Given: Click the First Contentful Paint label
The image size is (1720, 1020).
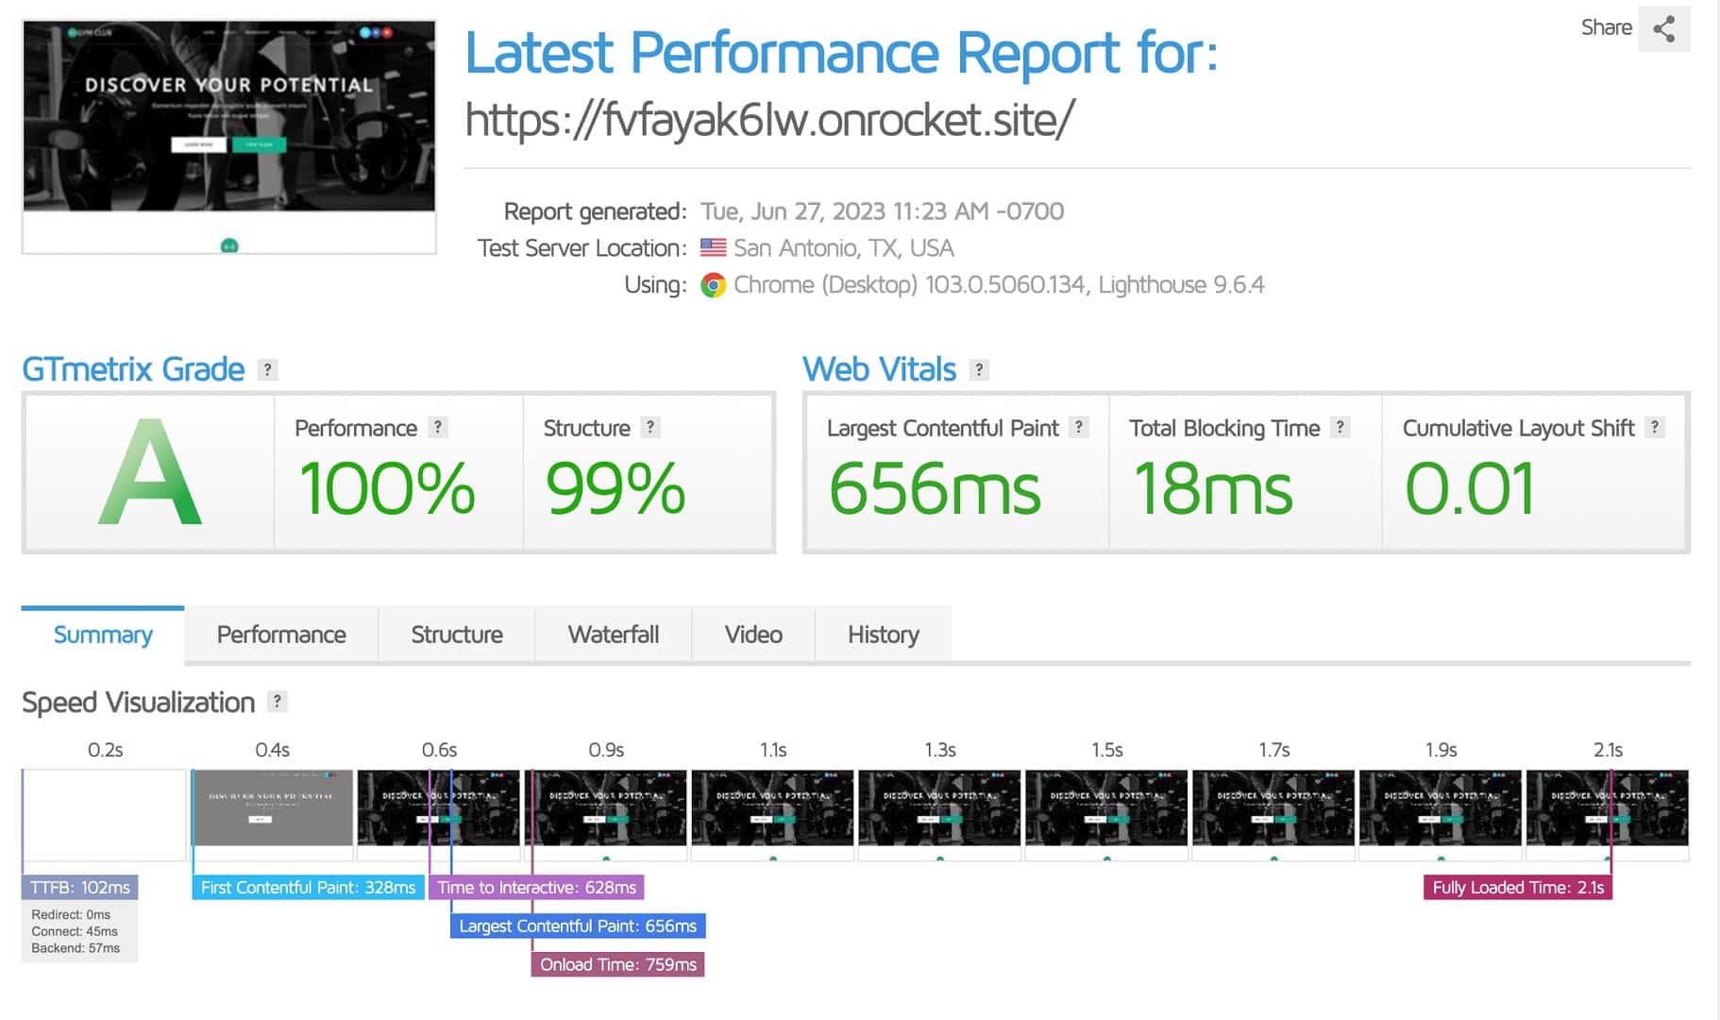Looking at the screenshot, I should pyautogui.click(x=308, y=888).
